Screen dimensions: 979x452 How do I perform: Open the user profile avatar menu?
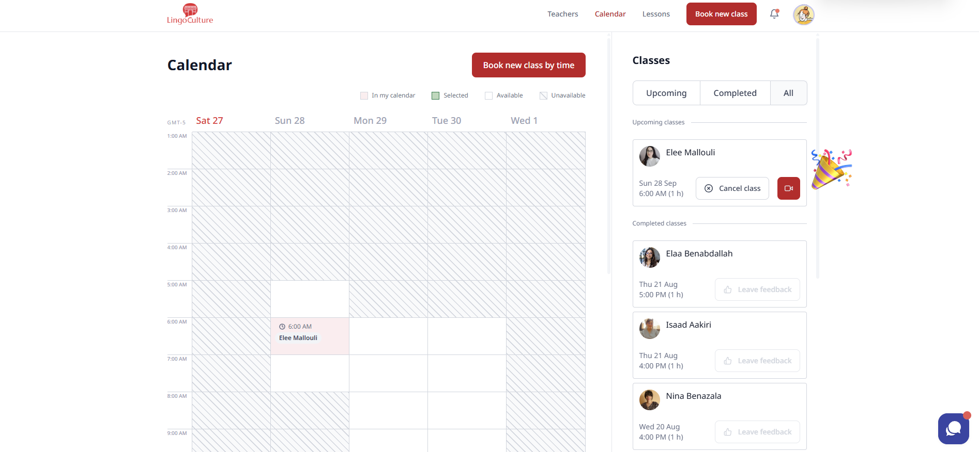coord(804,14)
